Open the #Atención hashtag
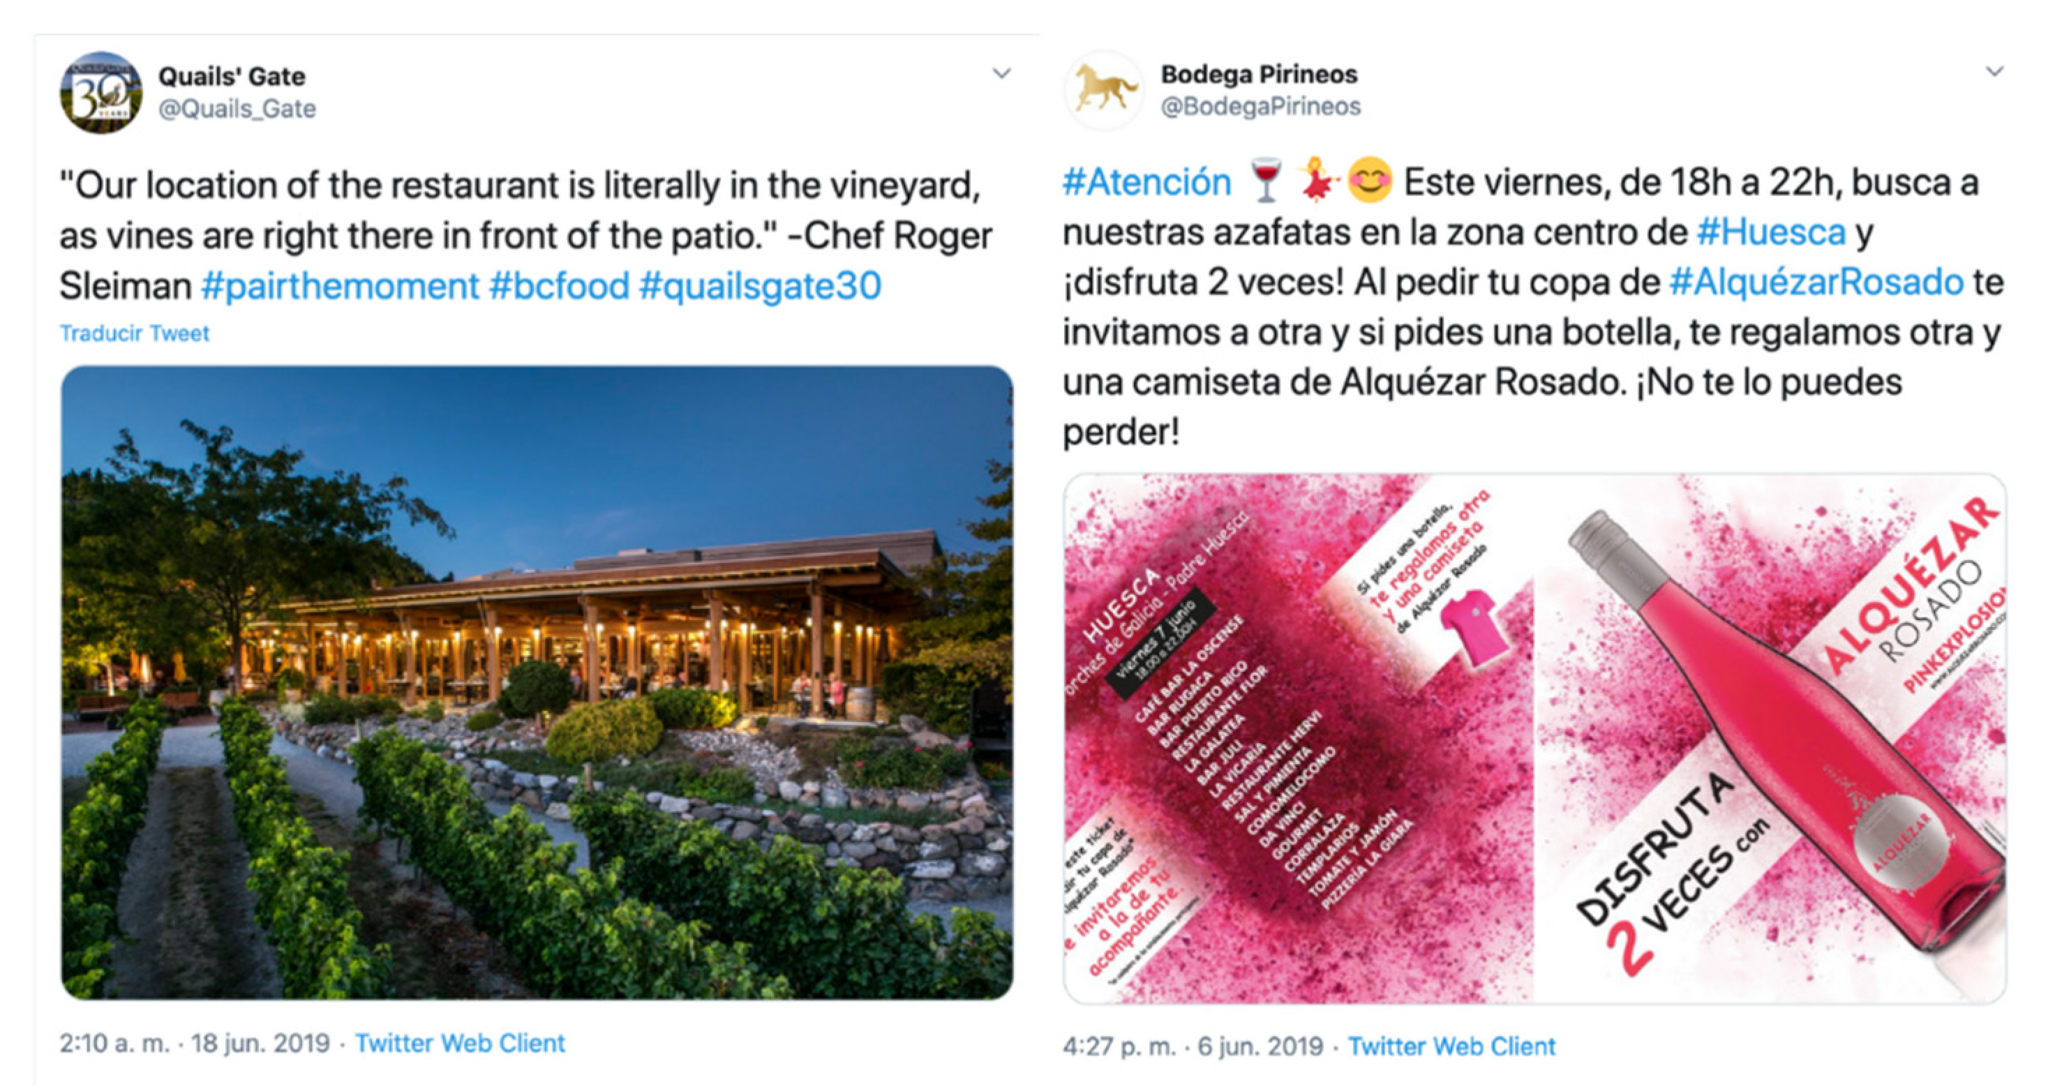2048x1089 pixels. click(x=1146, y=183)
